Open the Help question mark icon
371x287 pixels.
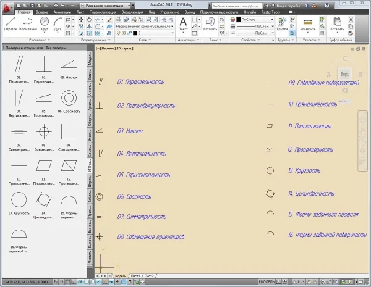tap(327, 5)
